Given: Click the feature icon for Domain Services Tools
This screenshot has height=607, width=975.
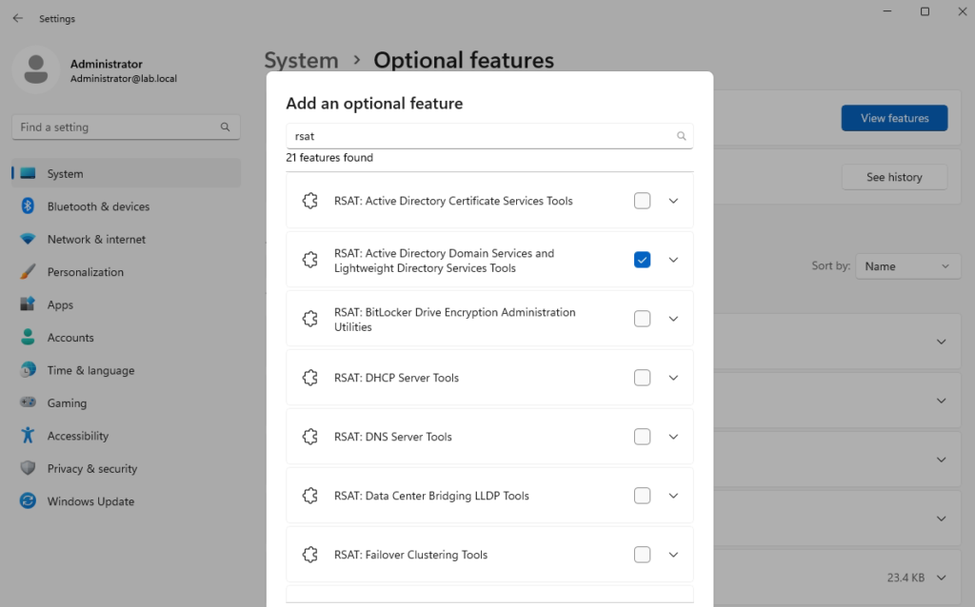Looking at the screenshot, I should [309, 260].
